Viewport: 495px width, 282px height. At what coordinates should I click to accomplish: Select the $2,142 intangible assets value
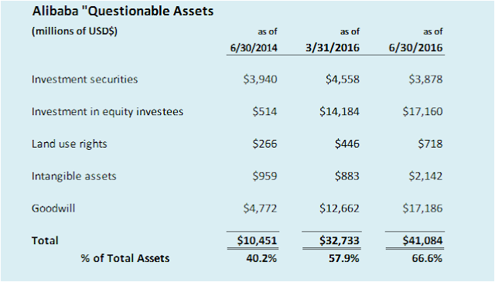tap(425, 176)
